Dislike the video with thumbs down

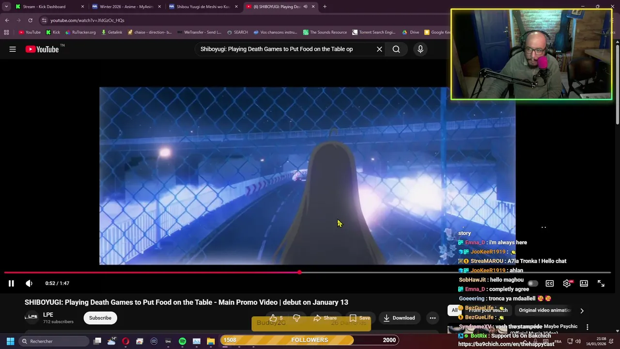[296, 318]
